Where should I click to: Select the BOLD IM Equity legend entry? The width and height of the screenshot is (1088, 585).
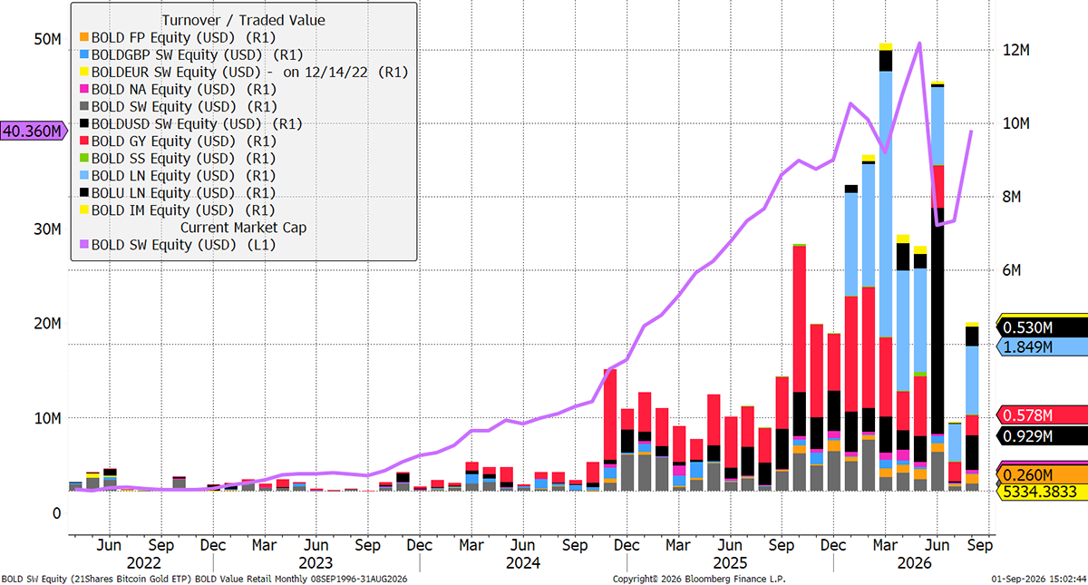[176, 210]
